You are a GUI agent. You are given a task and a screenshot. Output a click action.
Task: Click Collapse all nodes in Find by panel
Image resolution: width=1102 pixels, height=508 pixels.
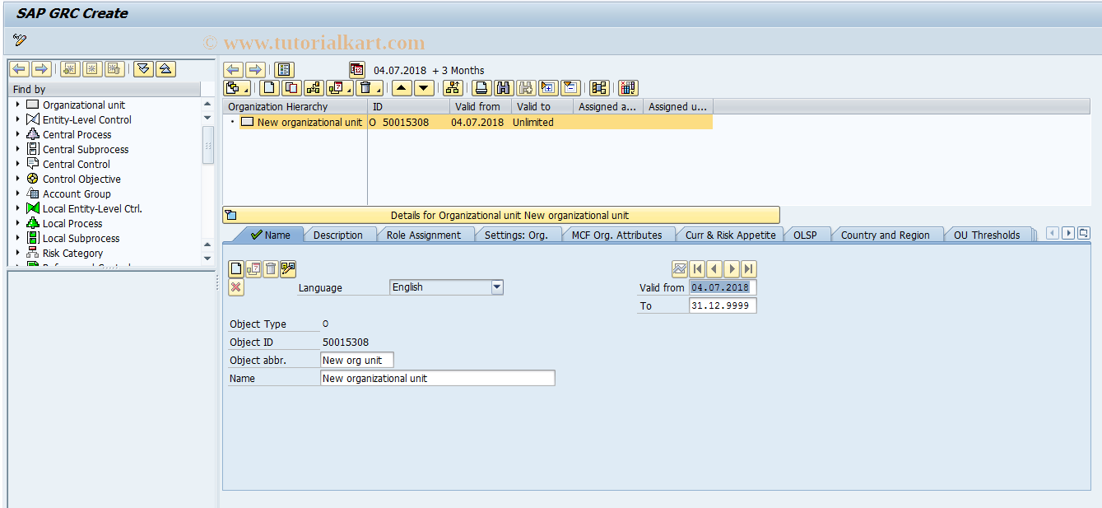click(x=165, y=69)
